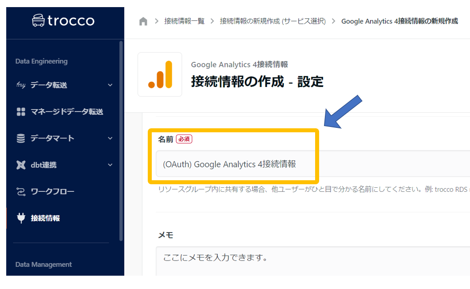
Task: Click the home icon in the breadcrumb
Action: 143,20
